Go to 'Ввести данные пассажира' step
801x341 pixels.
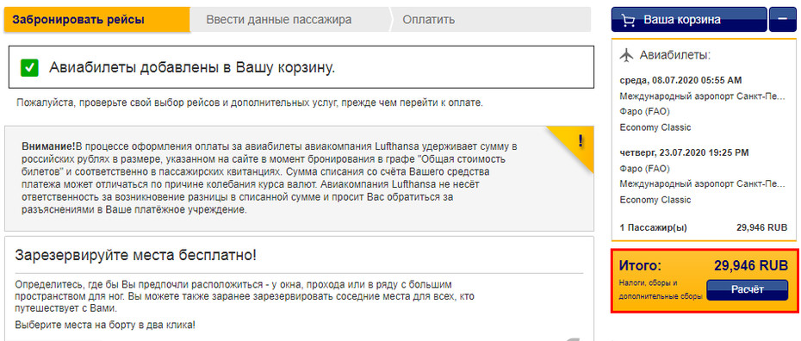279,20
